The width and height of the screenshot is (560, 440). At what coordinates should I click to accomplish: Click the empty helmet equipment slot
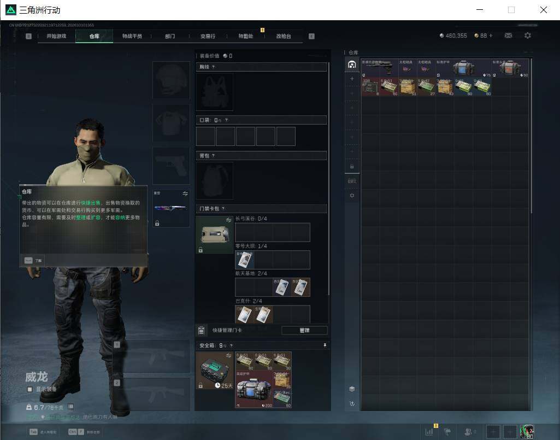coord(171,80)
